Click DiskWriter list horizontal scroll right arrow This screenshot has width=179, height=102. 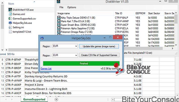pos(172,48)
